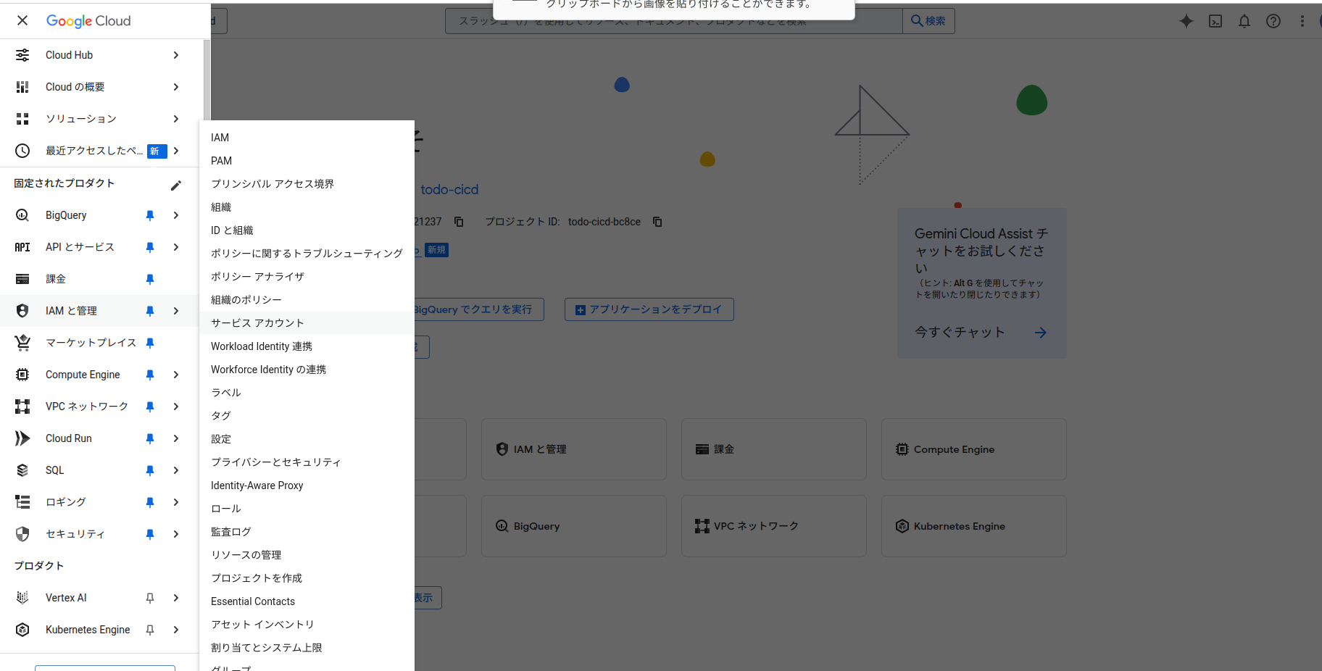Unpin API とサービス pin
This screenshot has width=1322, height=671.
150,247
